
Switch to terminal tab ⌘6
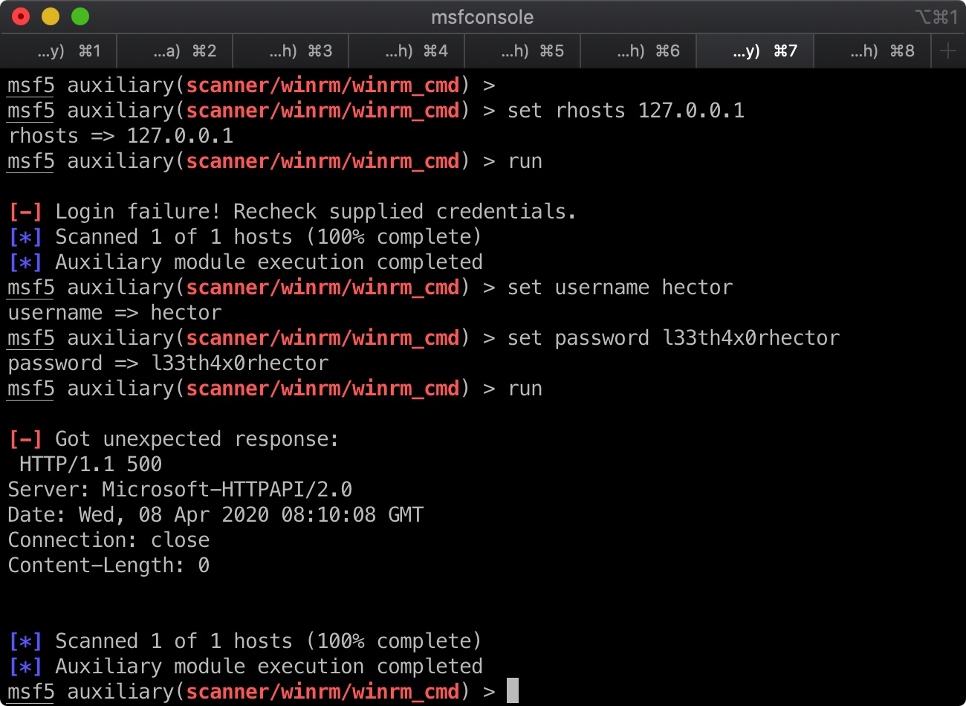tap(638, 51)
